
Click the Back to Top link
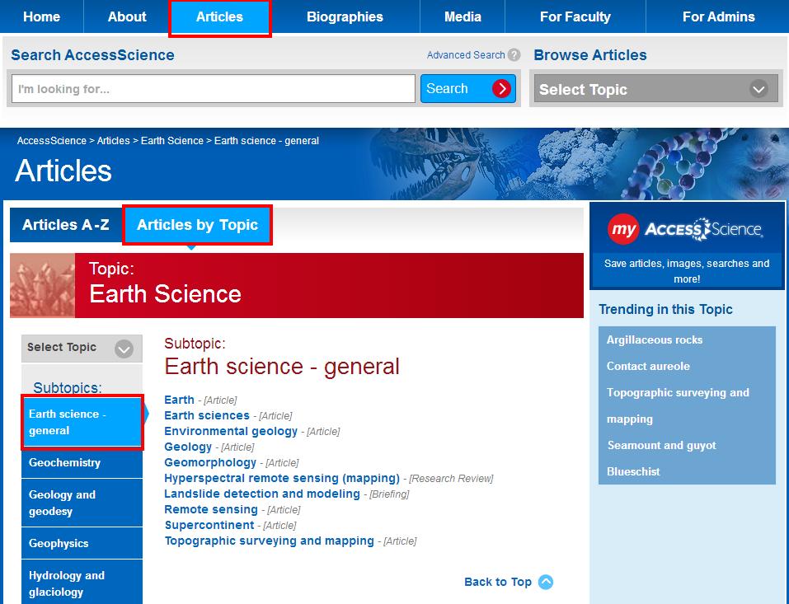click(x=498, y=582)
